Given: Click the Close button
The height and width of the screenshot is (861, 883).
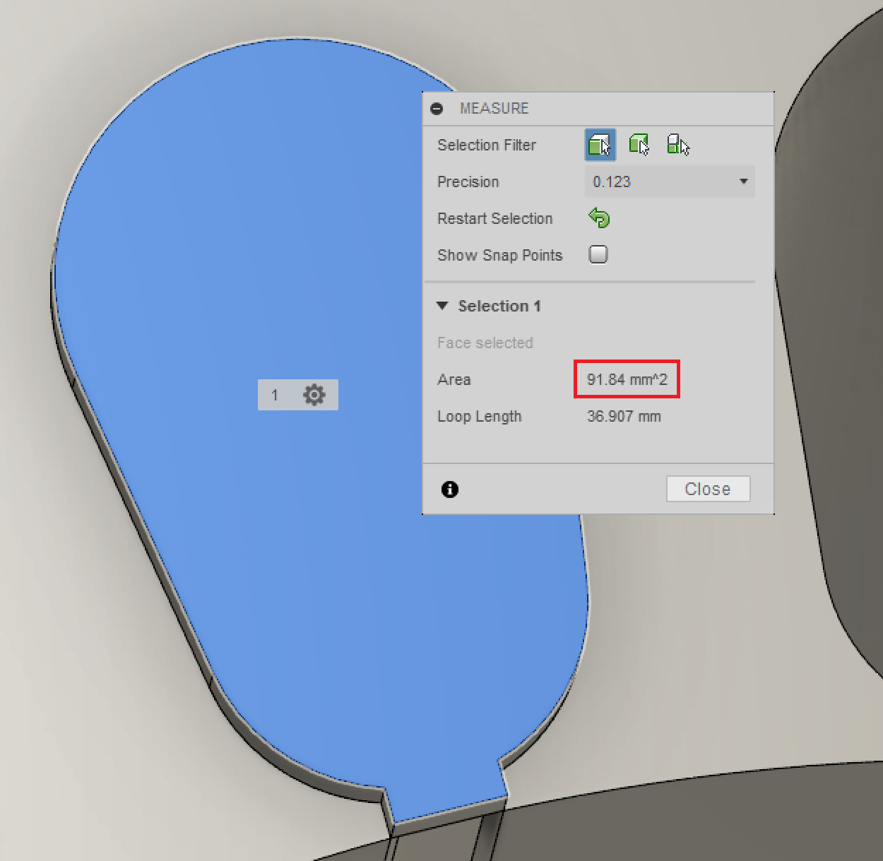Looking at the screenshot, I should point(708,489).
